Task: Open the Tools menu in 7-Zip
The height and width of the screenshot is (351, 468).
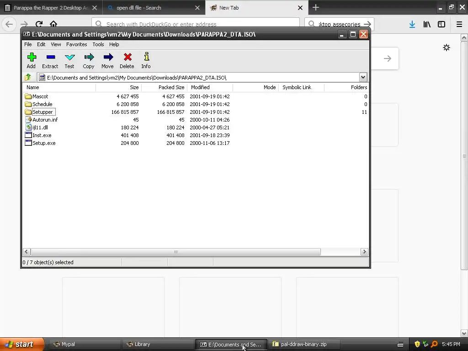Action: coord(98,44)
